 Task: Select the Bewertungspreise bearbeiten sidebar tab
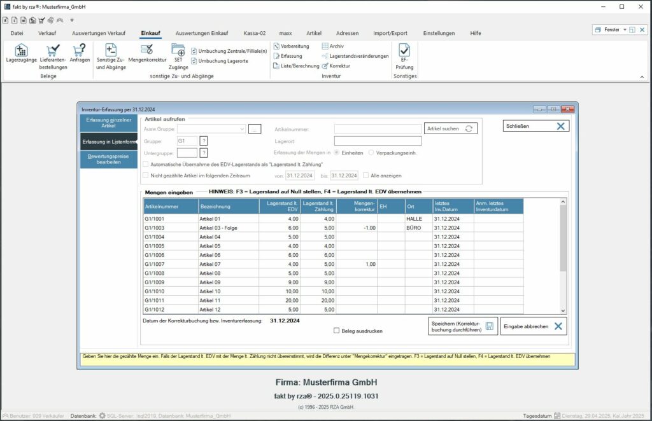[108, 160]
